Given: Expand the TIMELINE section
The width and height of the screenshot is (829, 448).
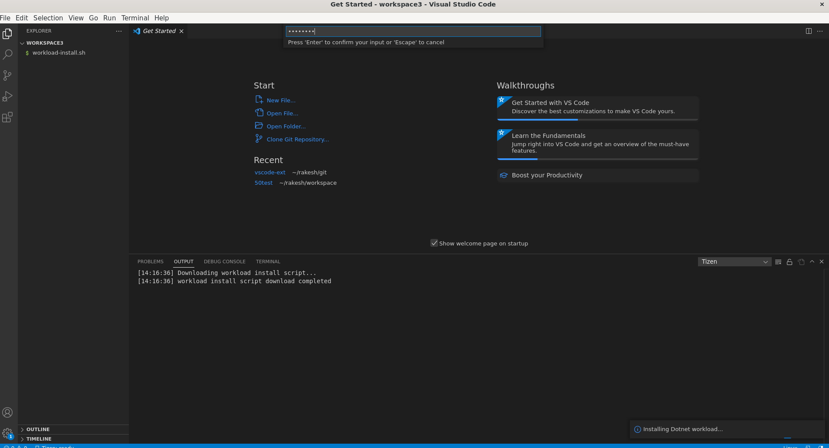Looking at the screenshot, I should (x=39, y=438).
